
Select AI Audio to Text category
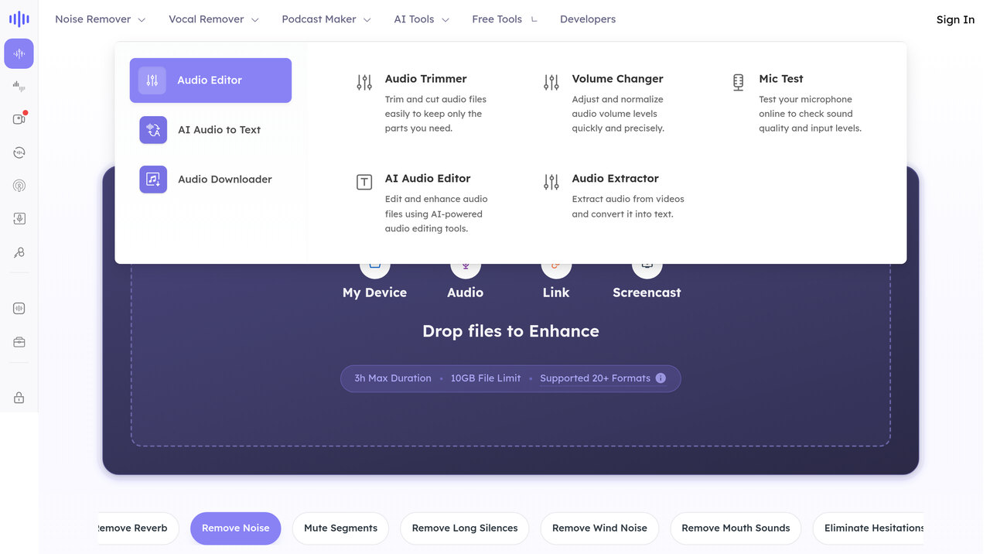pos(210,130)
